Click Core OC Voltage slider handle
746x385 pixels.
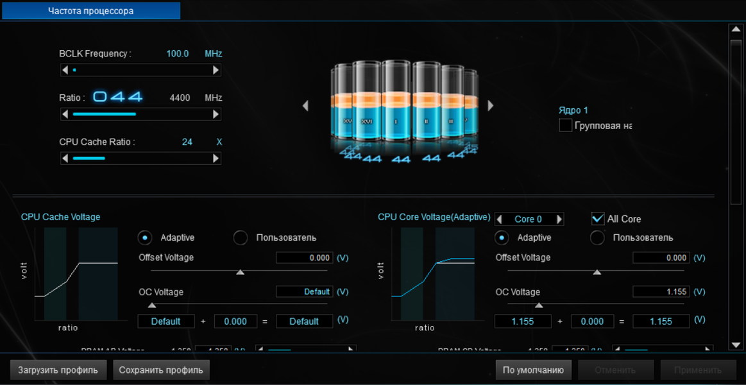click(539, 305)
